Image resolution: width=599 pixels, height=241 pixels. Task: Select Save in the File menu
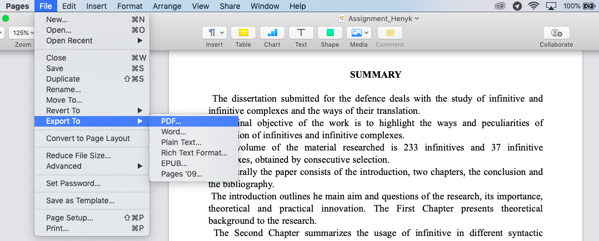(x=92, y=68)
